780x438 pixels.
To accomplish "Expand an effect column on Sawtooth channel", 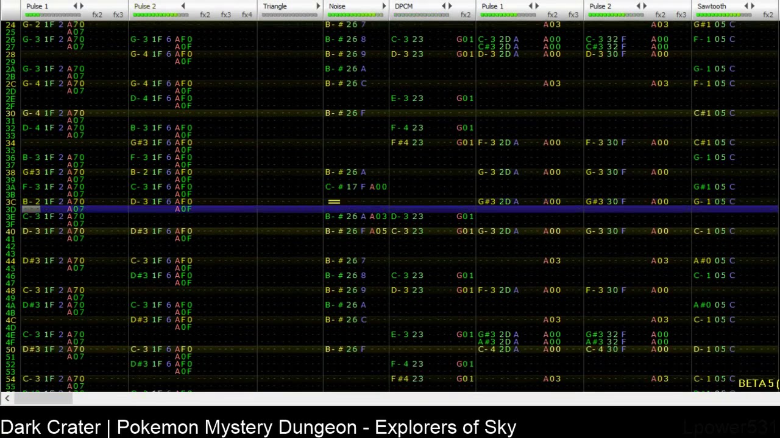I will point(753,6).
